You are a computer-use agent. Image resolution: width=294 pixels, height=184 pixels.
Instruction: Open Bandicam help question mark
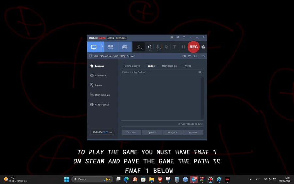coord(184,37)
